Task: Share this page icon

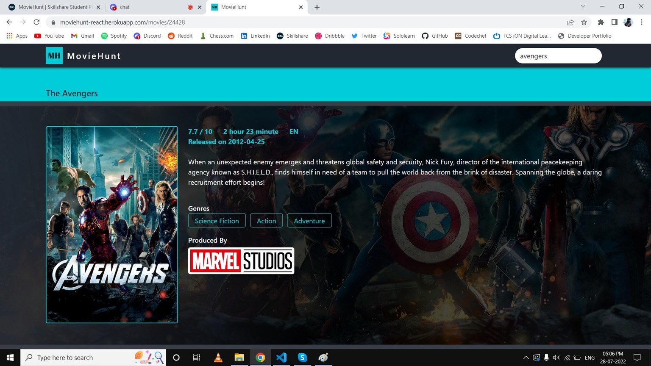Action: tap(570, 22)
